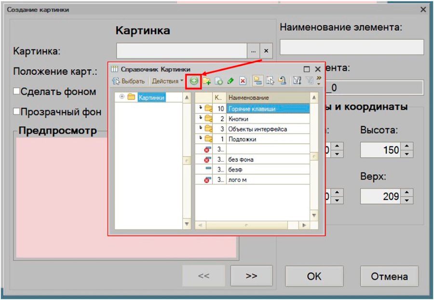434x300 pixels.
Task: Close the Создание картинки dialog
Action: [423, 10]
